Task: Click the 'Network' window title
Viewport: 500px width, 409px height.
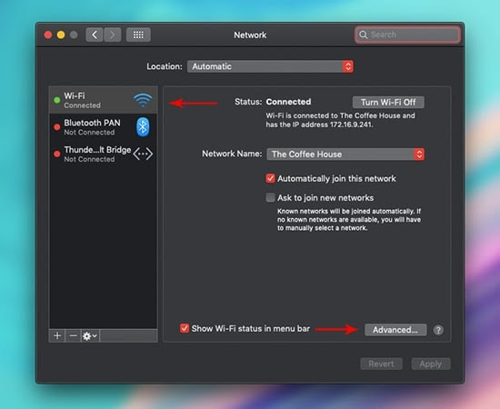Action: pyautogui.click(x=250, y=35)
